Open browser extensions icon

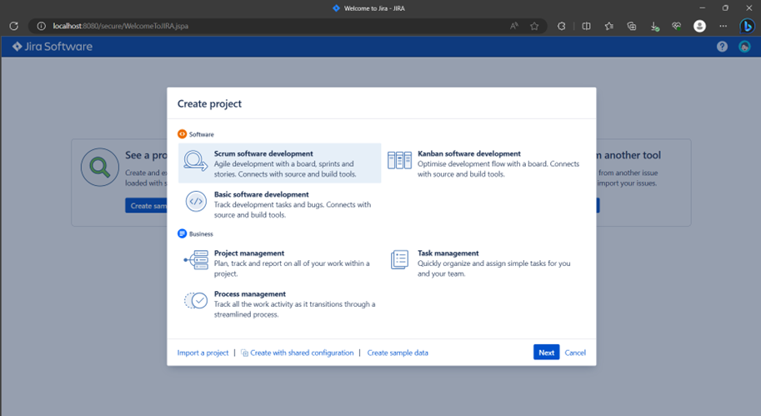562,26
